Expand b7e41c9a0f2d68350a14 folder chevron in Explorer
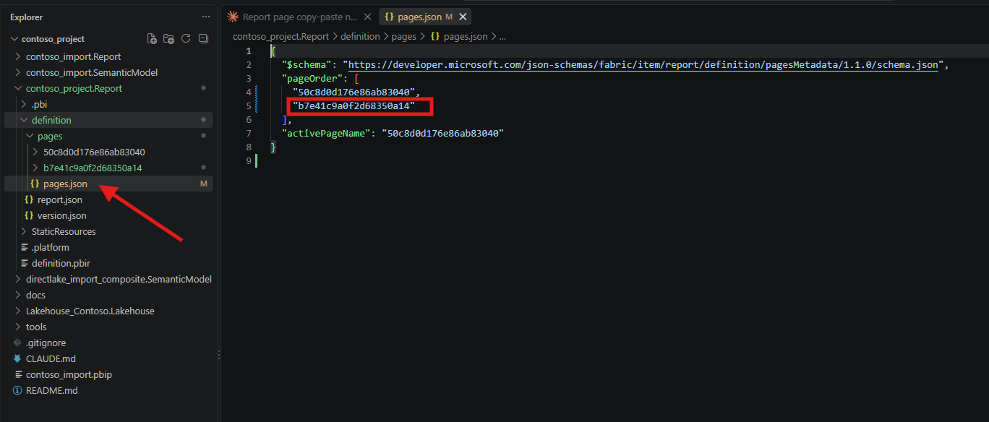Image resolution: width=989 pixels, height=422 pixels. click(x=36, y=168)
